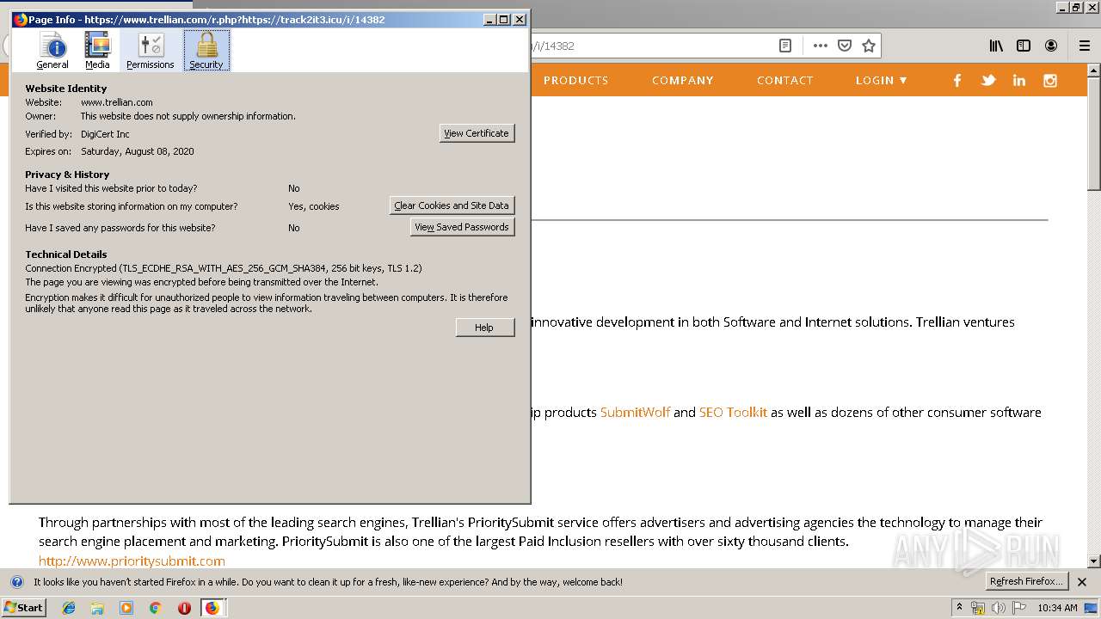Click the Pocket save icon
This screenshot has height=619, width=1101.
tap(845, 46)
